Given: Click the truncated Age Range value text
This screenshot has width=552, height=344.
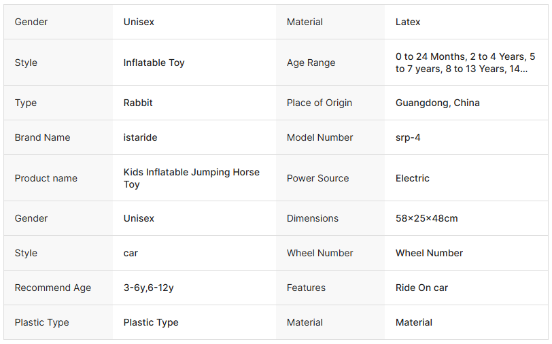Looking at the screenshot, I should 465,63.
